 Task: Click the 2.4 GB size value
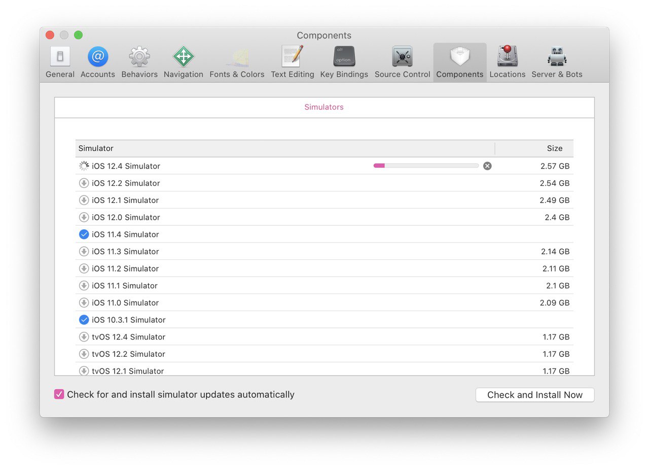click(557, 217)
